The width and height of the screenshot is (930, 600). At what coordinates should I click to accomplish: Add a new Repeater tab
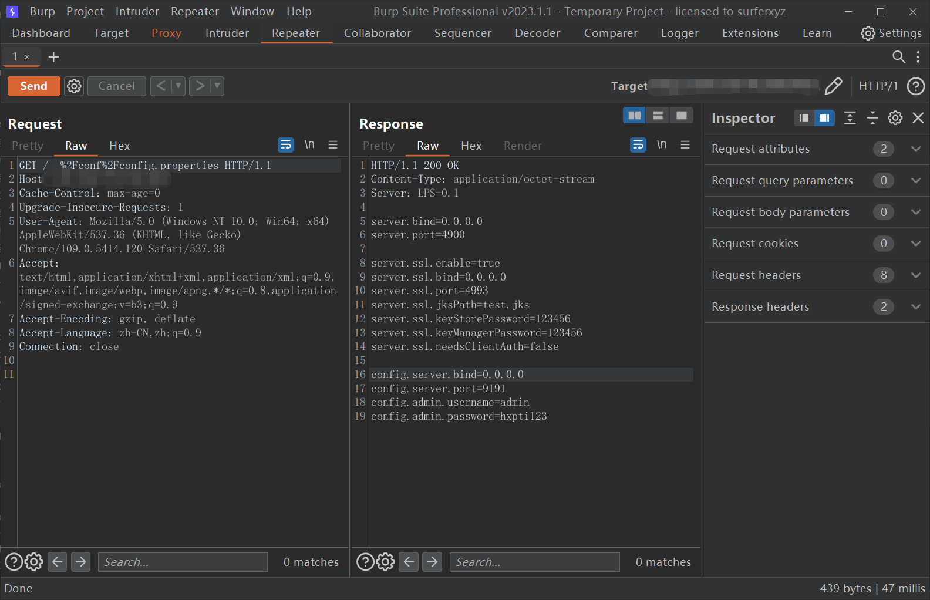[53, 56]
